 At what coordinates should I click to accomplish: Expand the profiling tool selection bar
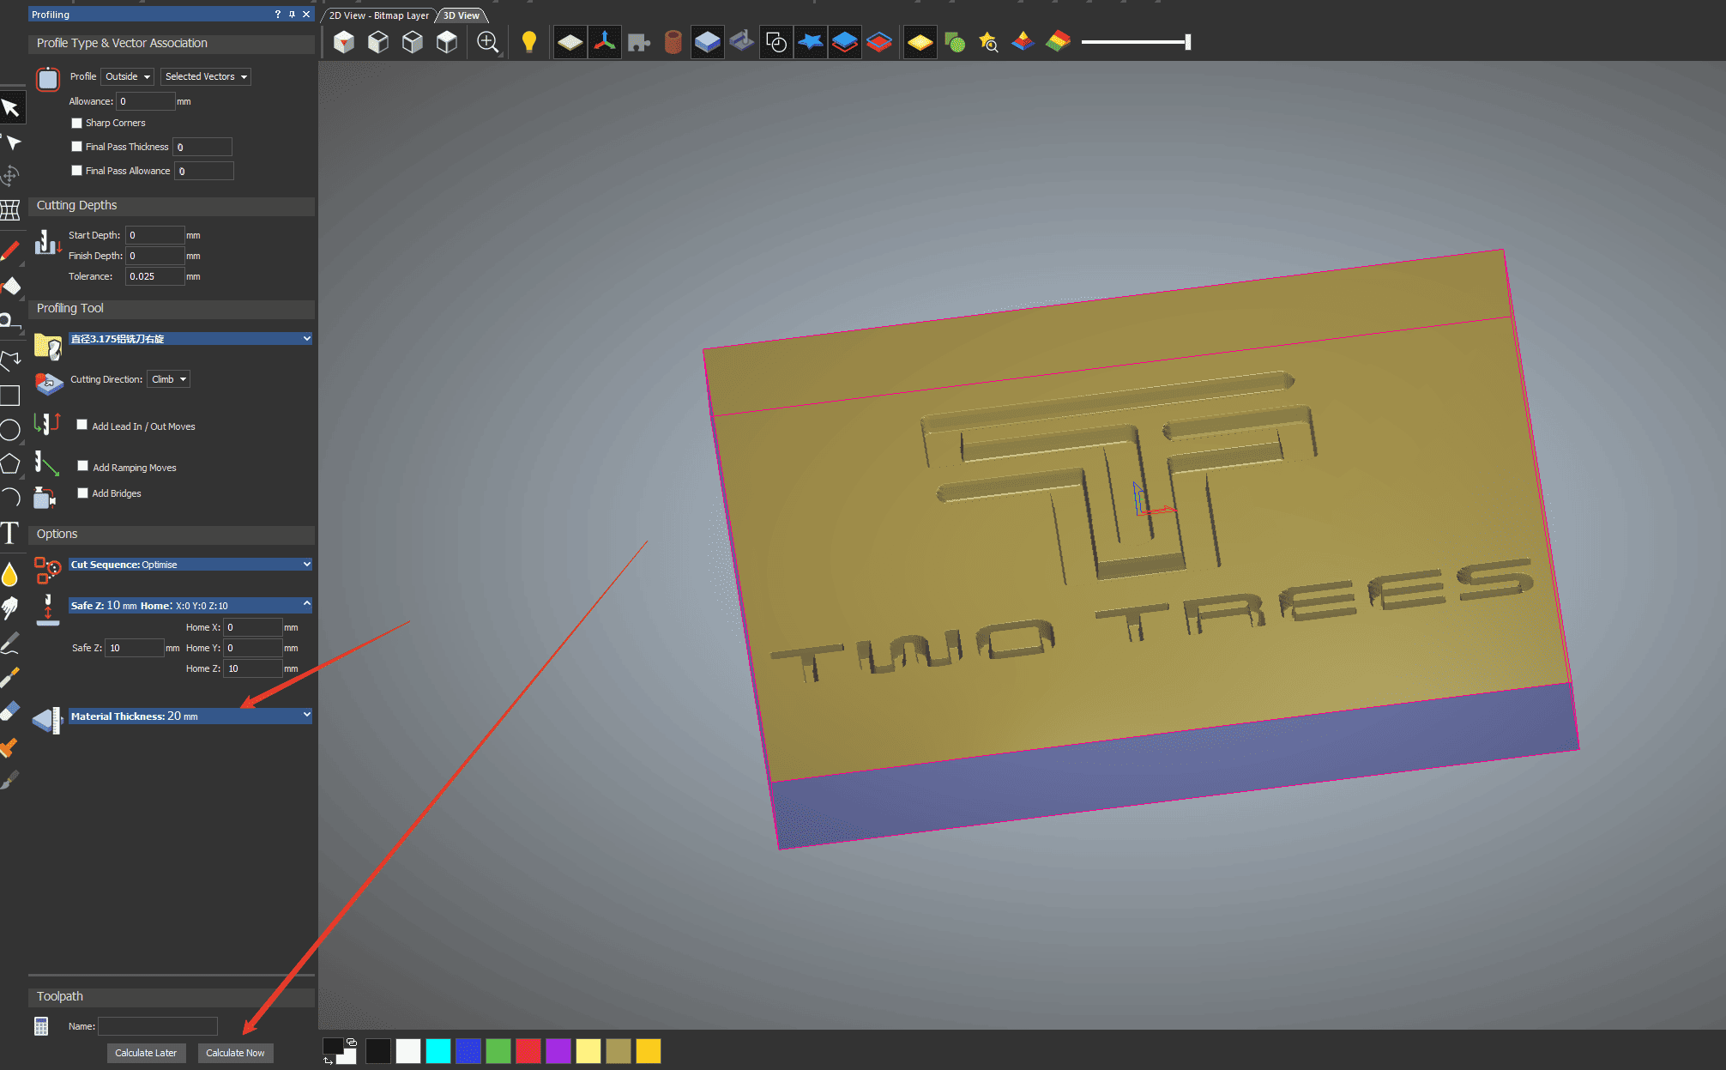(x=190, y=339)
